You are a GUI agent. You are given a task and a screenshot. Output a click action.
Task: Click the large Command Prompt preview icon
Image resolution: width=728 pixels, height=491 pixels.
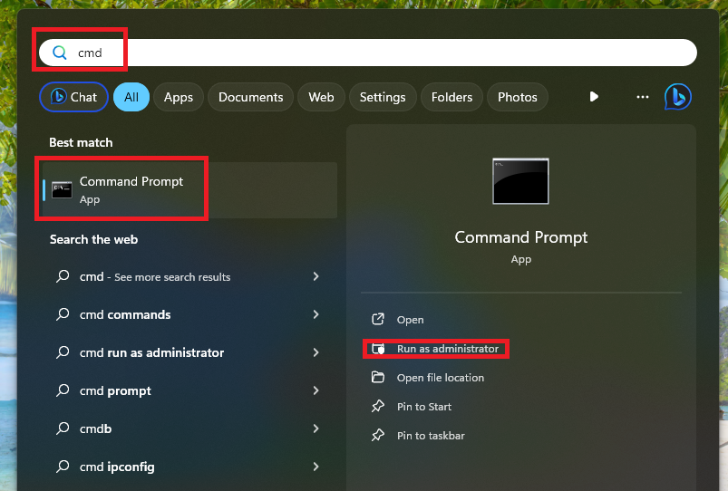(520, 181)
